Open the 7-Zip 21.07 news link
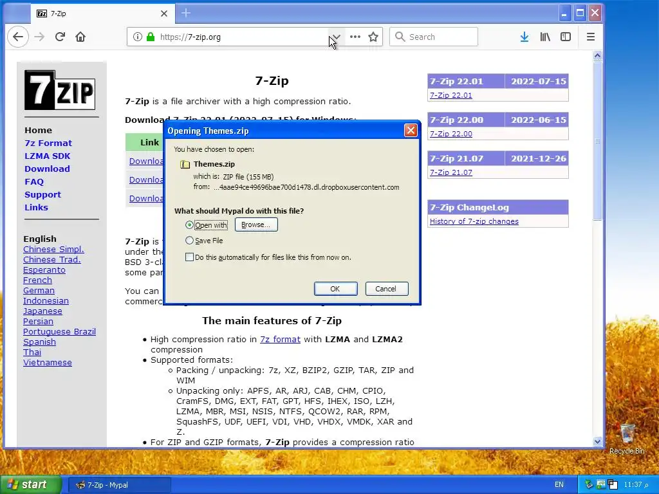 450,172
